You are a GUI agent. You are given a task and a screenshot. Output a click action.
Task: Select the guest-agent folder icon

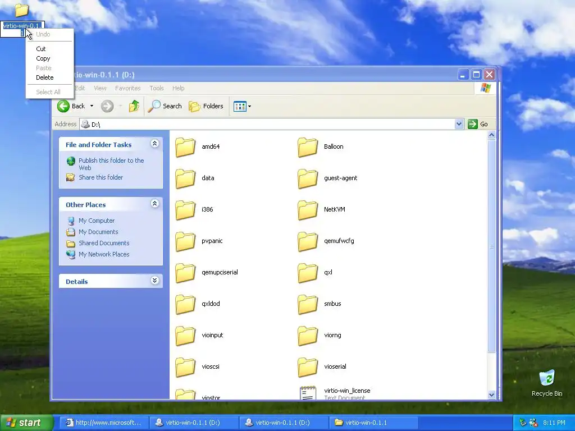click(x=307, y=179)
